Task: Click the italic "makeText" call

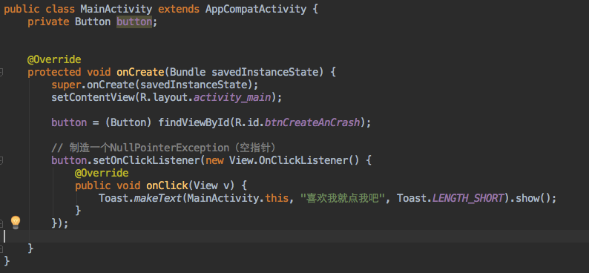Action: point(158,198)
